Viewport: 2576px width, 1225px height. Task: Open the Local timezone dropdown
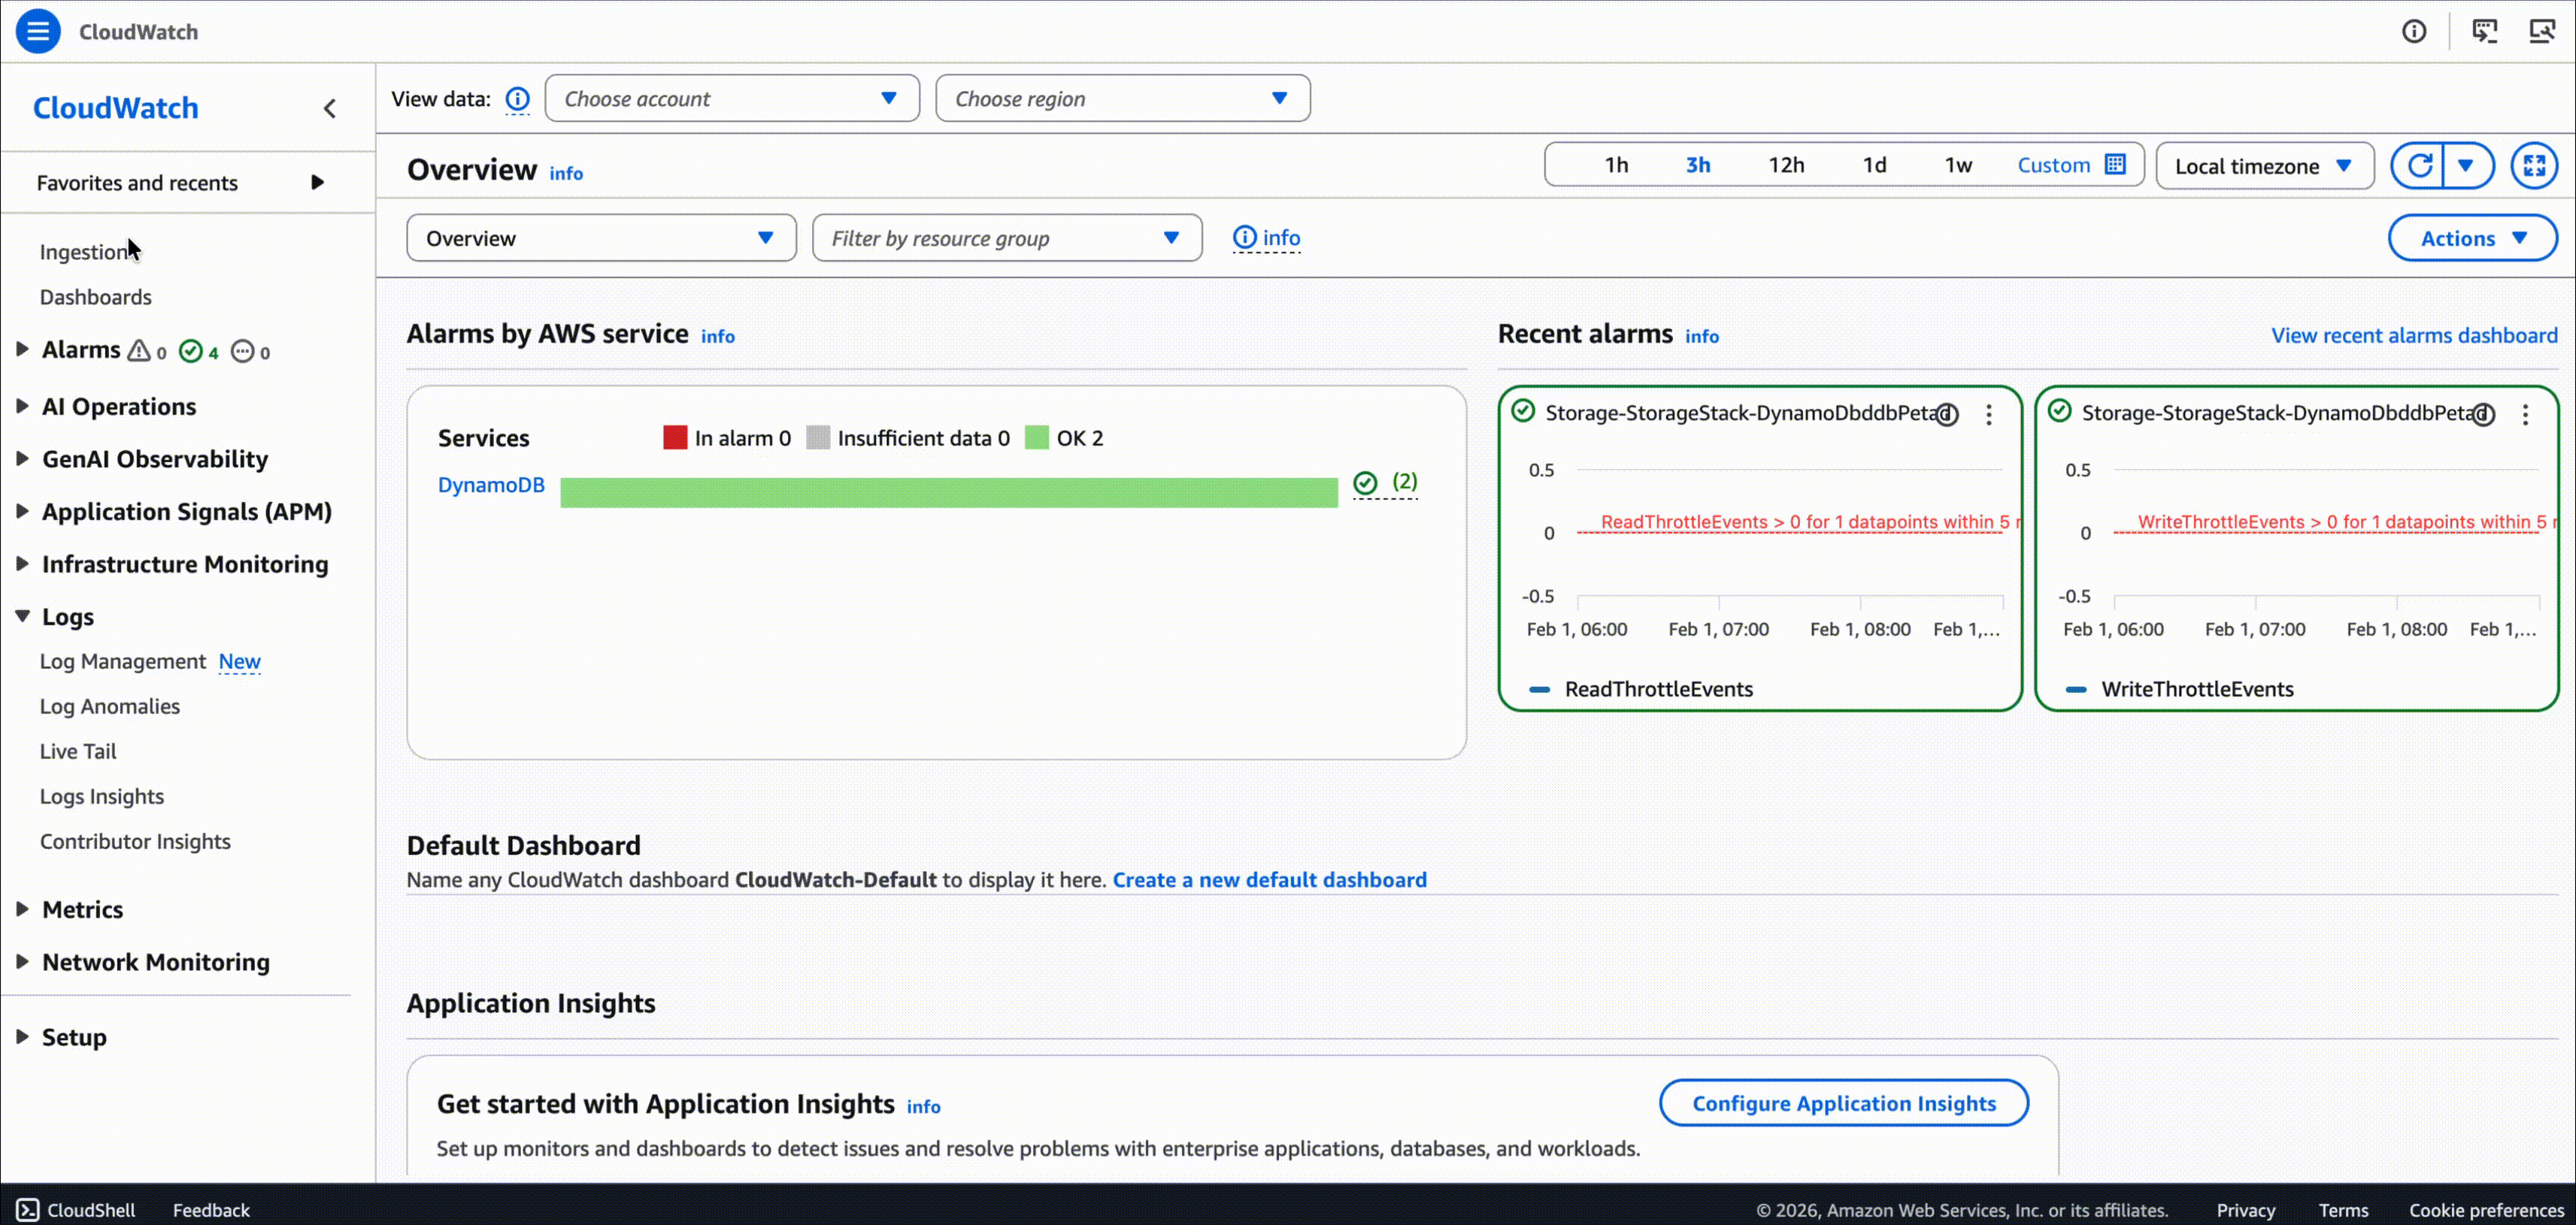2265,165
